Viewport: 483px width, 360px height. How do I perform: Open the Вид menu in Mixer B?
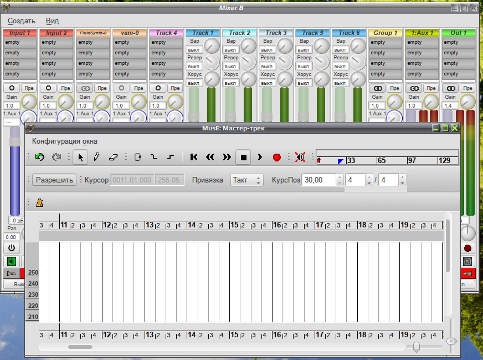coord(53,21)
